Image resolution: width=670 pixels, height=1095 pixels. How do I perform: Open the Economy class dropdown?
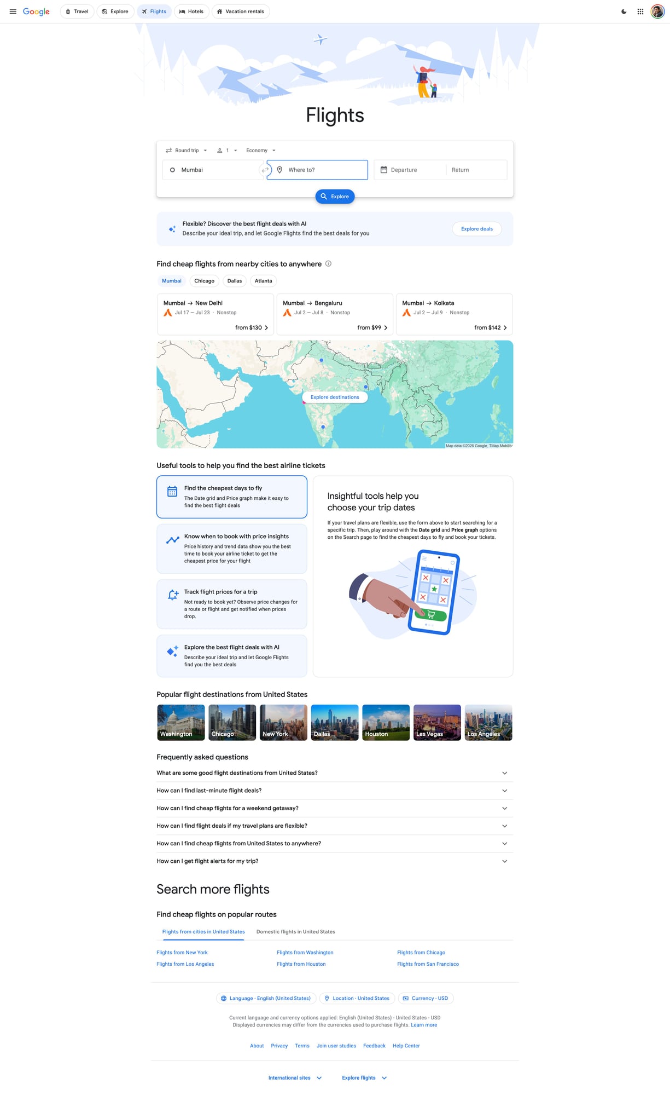coord(260,151)
